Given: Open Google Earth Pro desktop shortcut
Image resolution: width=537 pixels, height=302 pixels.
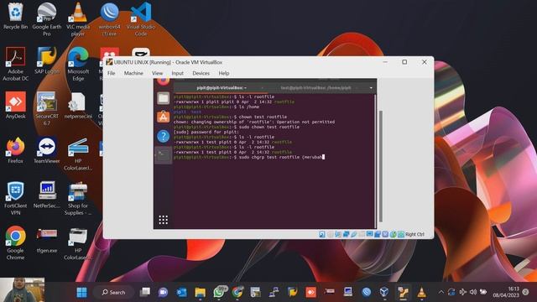Looking at the screenshot, I should 47,19.
